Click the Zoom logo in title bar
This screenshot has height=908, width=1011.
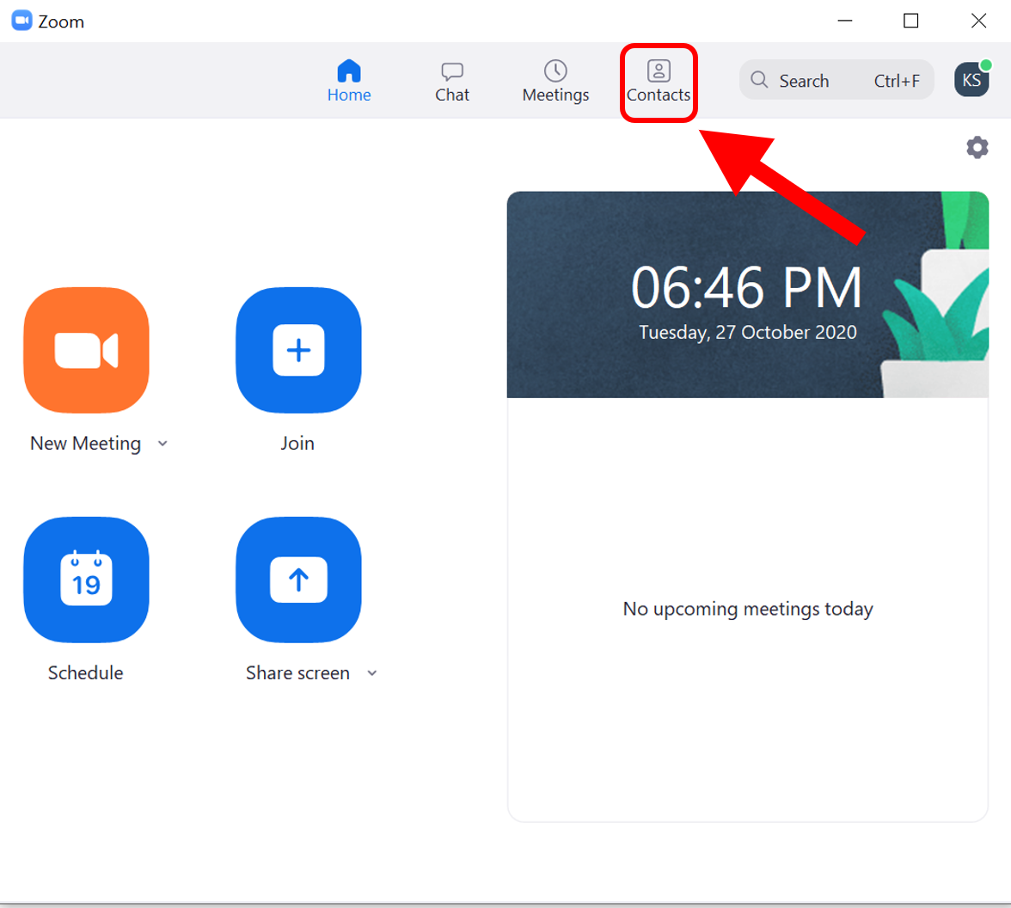22,21
